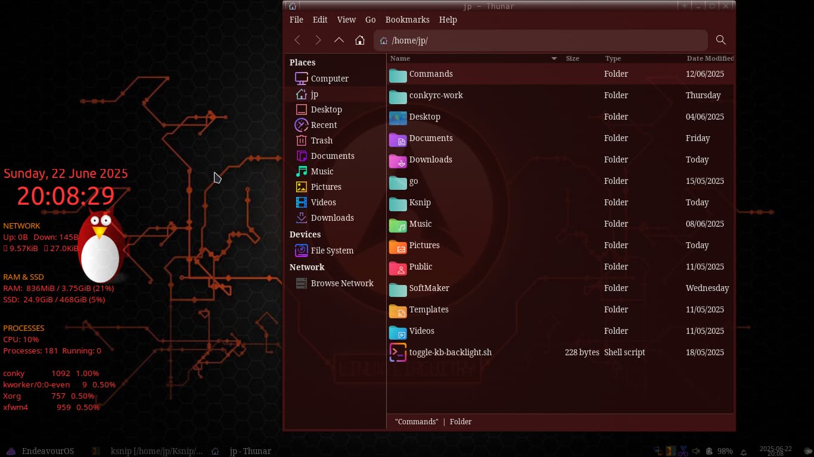
Task: Click the back navigation arrow
Action: pyautogui.click(x=297, y=40)
